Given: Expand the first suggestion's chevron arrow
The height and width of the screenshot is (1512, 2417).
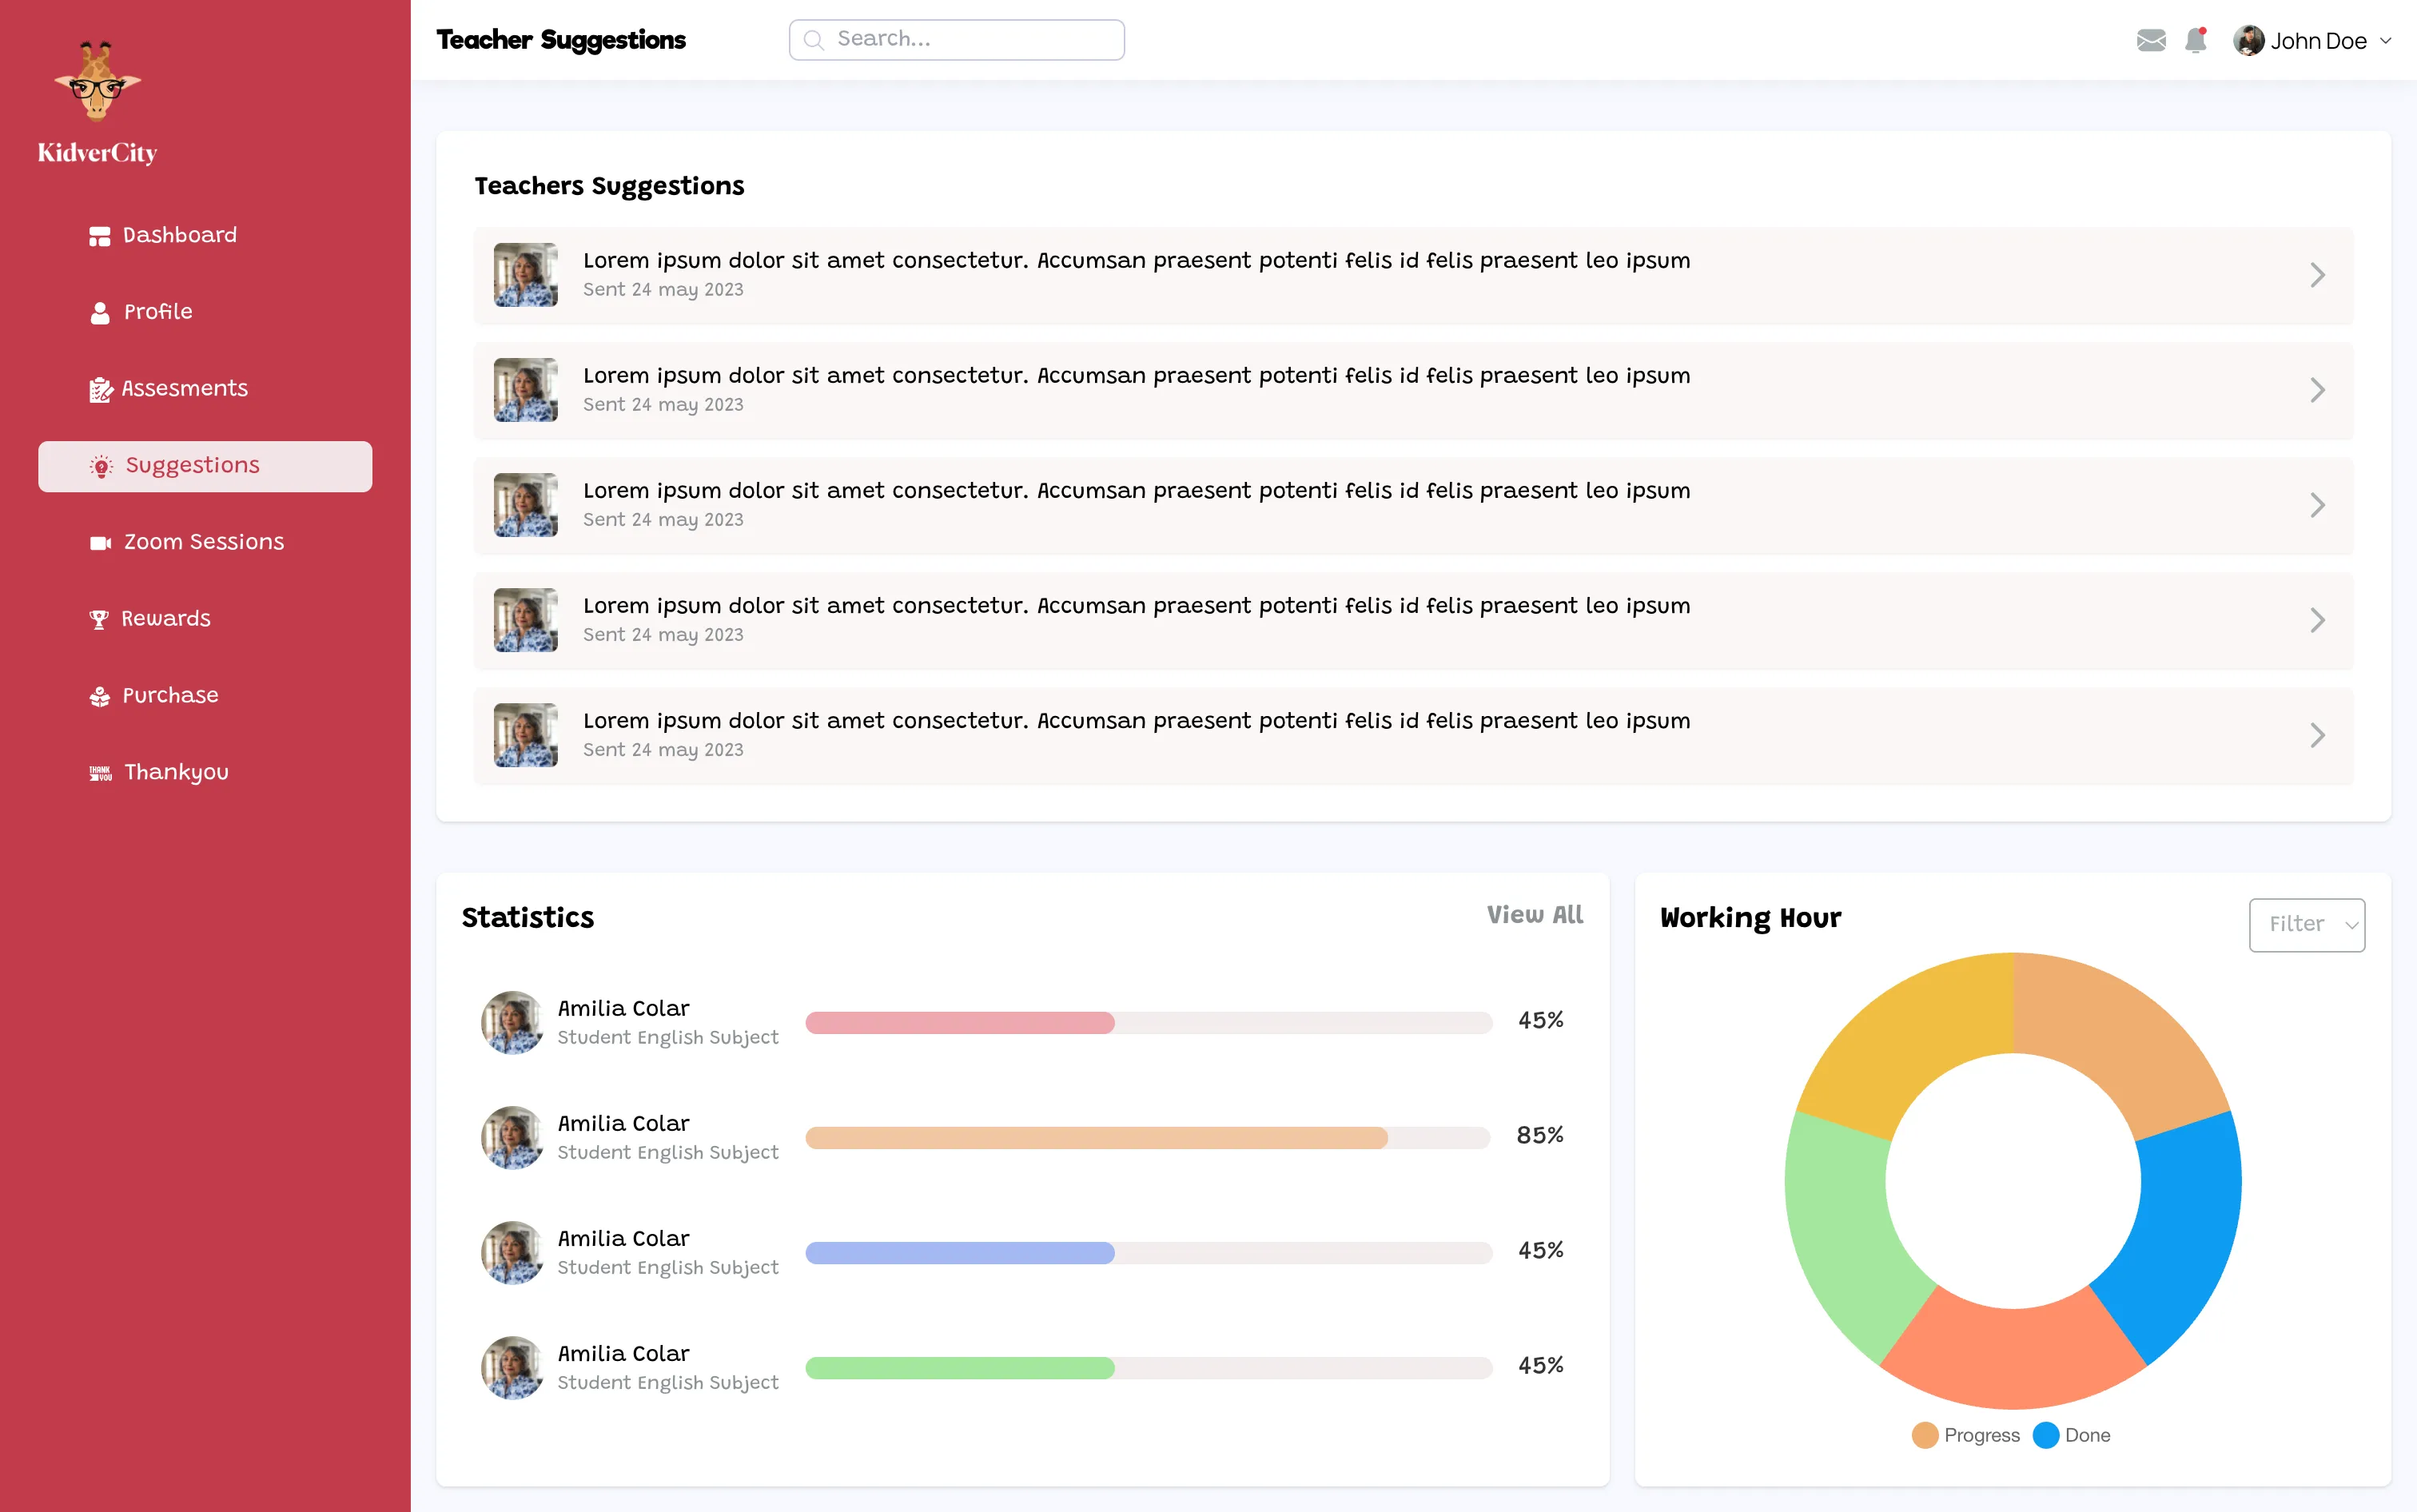Looking at the screenshot, I should pyautogui.click(x=2317, y=275).
